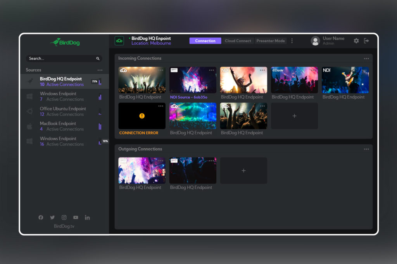Viewport: 397px width, 264px height.
Task: Open the BirdDog.tv link
Action: [x=64, y=226]
